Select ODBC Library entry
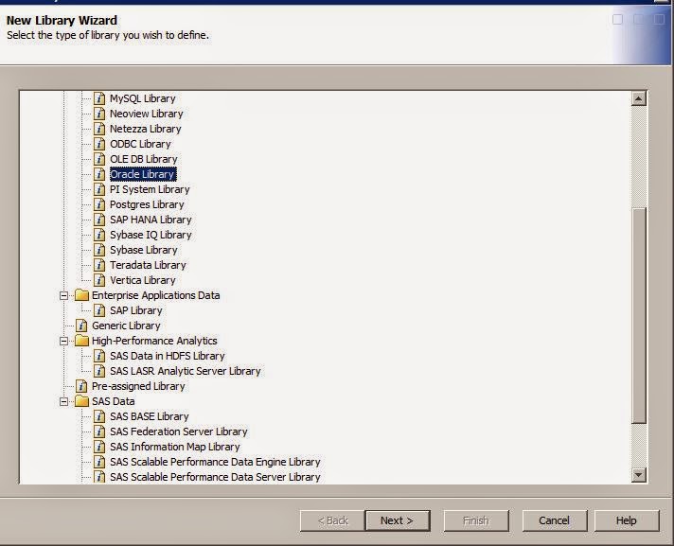 140,144
